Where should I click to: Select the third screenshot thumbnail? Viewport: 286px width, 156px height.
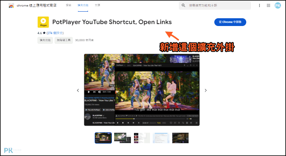click(x=142, y=138)
